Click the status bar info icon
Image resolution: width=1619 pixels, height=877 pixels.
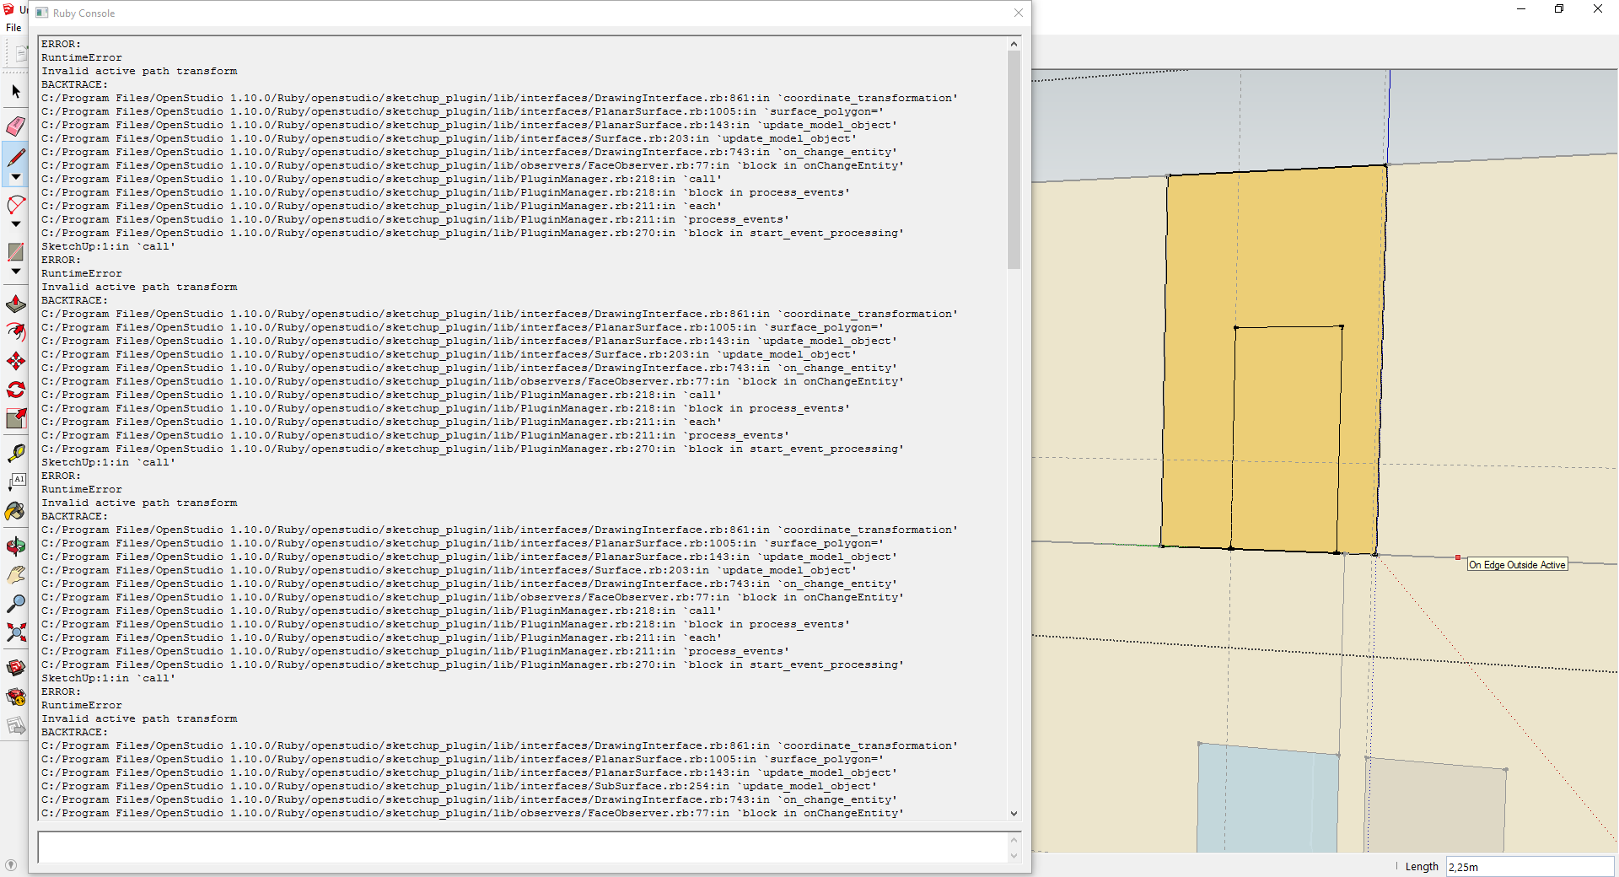10,865
